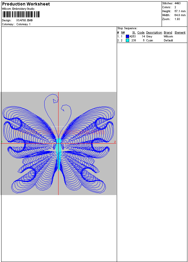
Task: Click the cyan thread color swatch
Action: (127, 40)
